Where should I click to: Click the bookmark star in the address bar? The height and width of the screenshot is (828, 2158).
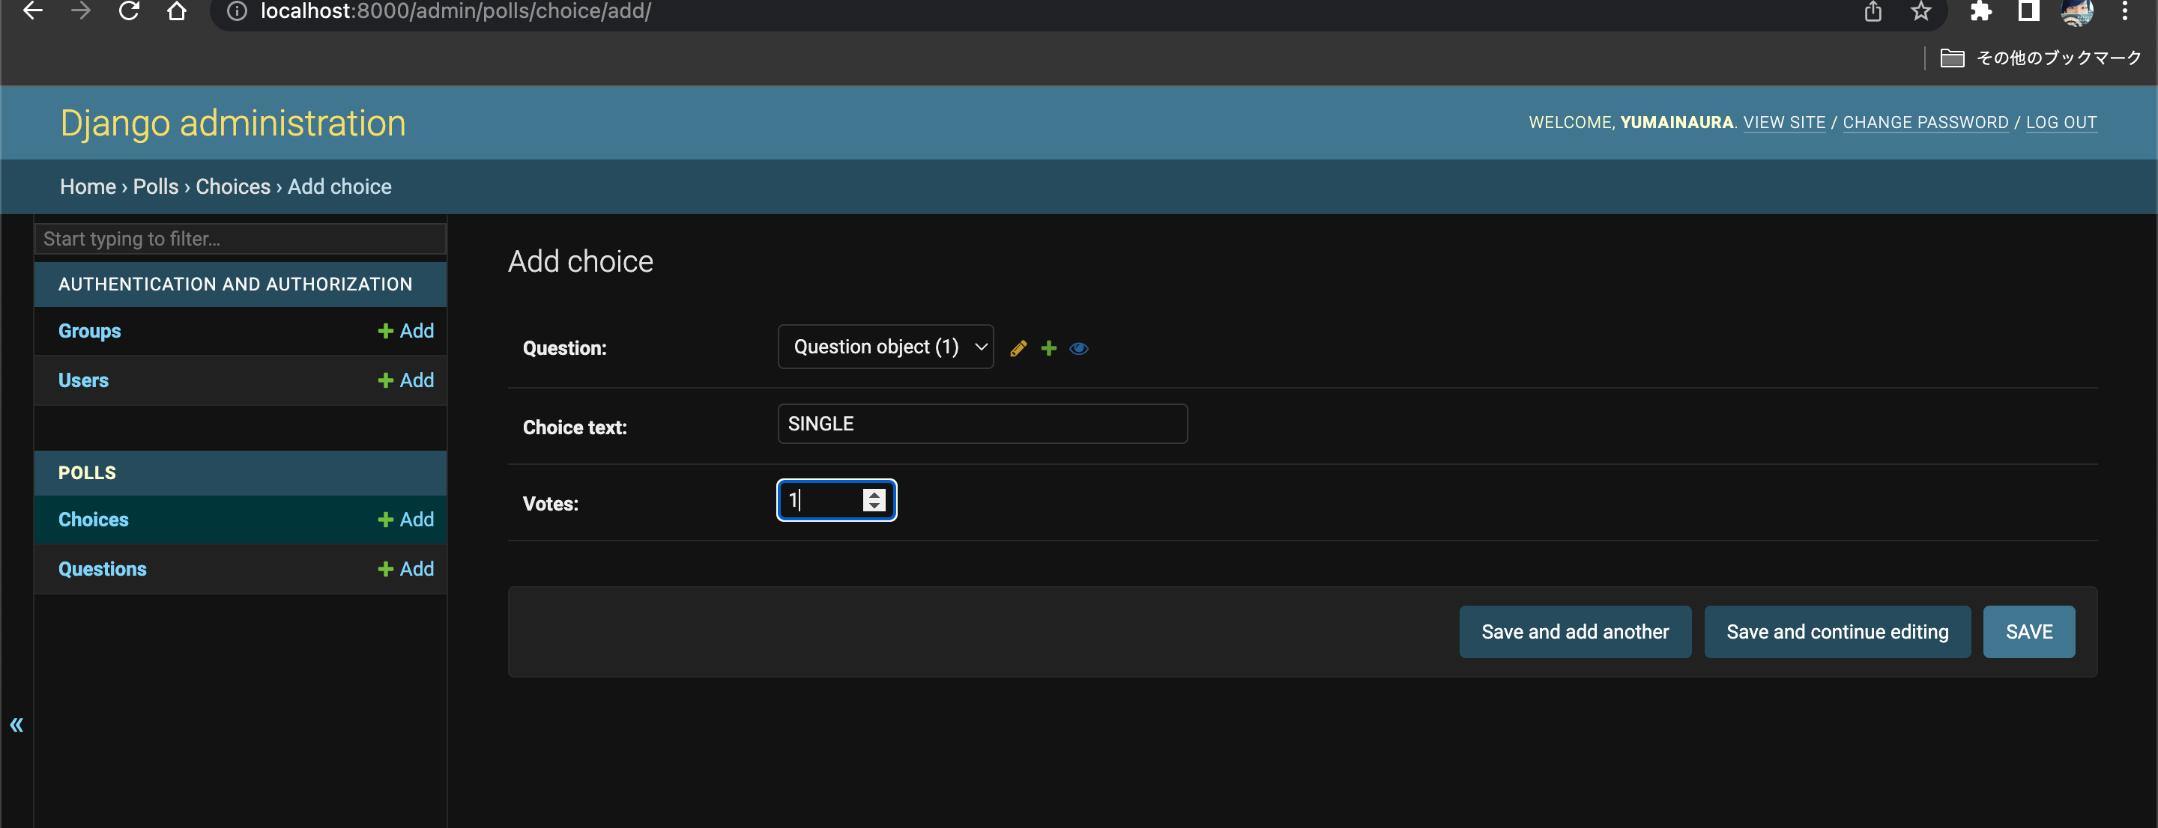pyautogui.click(x=1920, y=12)
